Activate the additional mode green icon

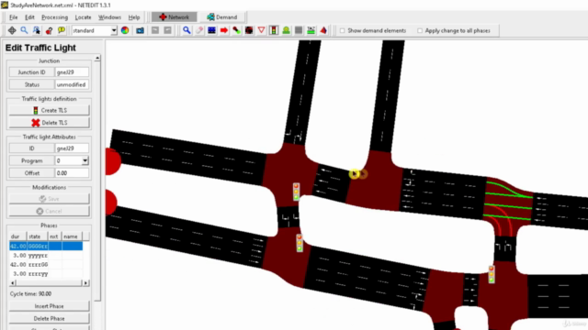286,30
